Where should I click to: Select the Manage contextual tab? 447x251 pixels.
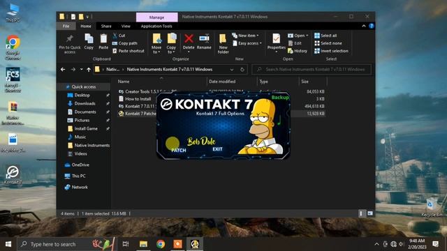(156, 17)
